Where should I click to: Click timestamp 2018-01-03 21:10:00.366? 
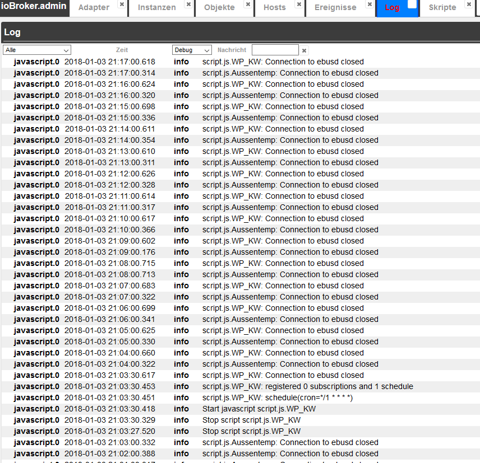click(109, 230)
